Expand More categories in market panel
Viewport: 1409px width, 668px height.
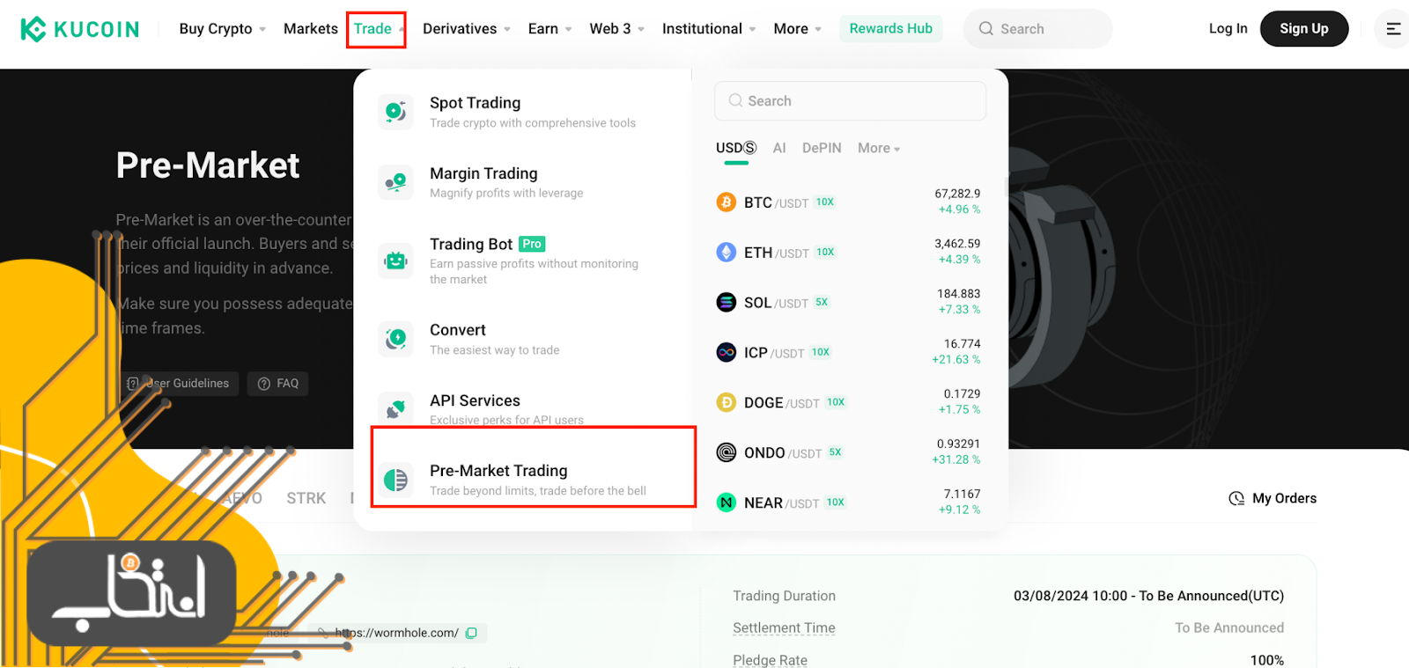(879, 149)
